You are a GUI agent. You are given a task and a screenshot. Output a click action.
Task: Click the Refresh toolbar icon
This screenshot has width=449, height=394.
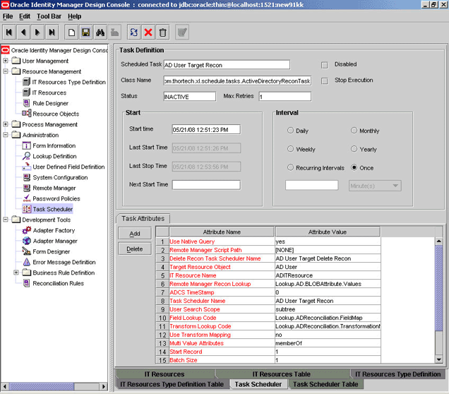[x=133, y=32]
